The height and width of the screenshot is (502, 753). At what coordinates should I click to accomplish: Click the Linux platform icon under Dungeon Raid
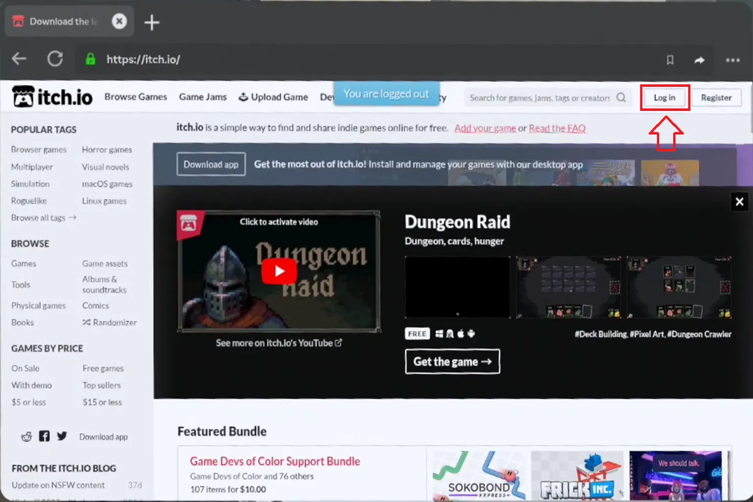click(x=450, y=334)
